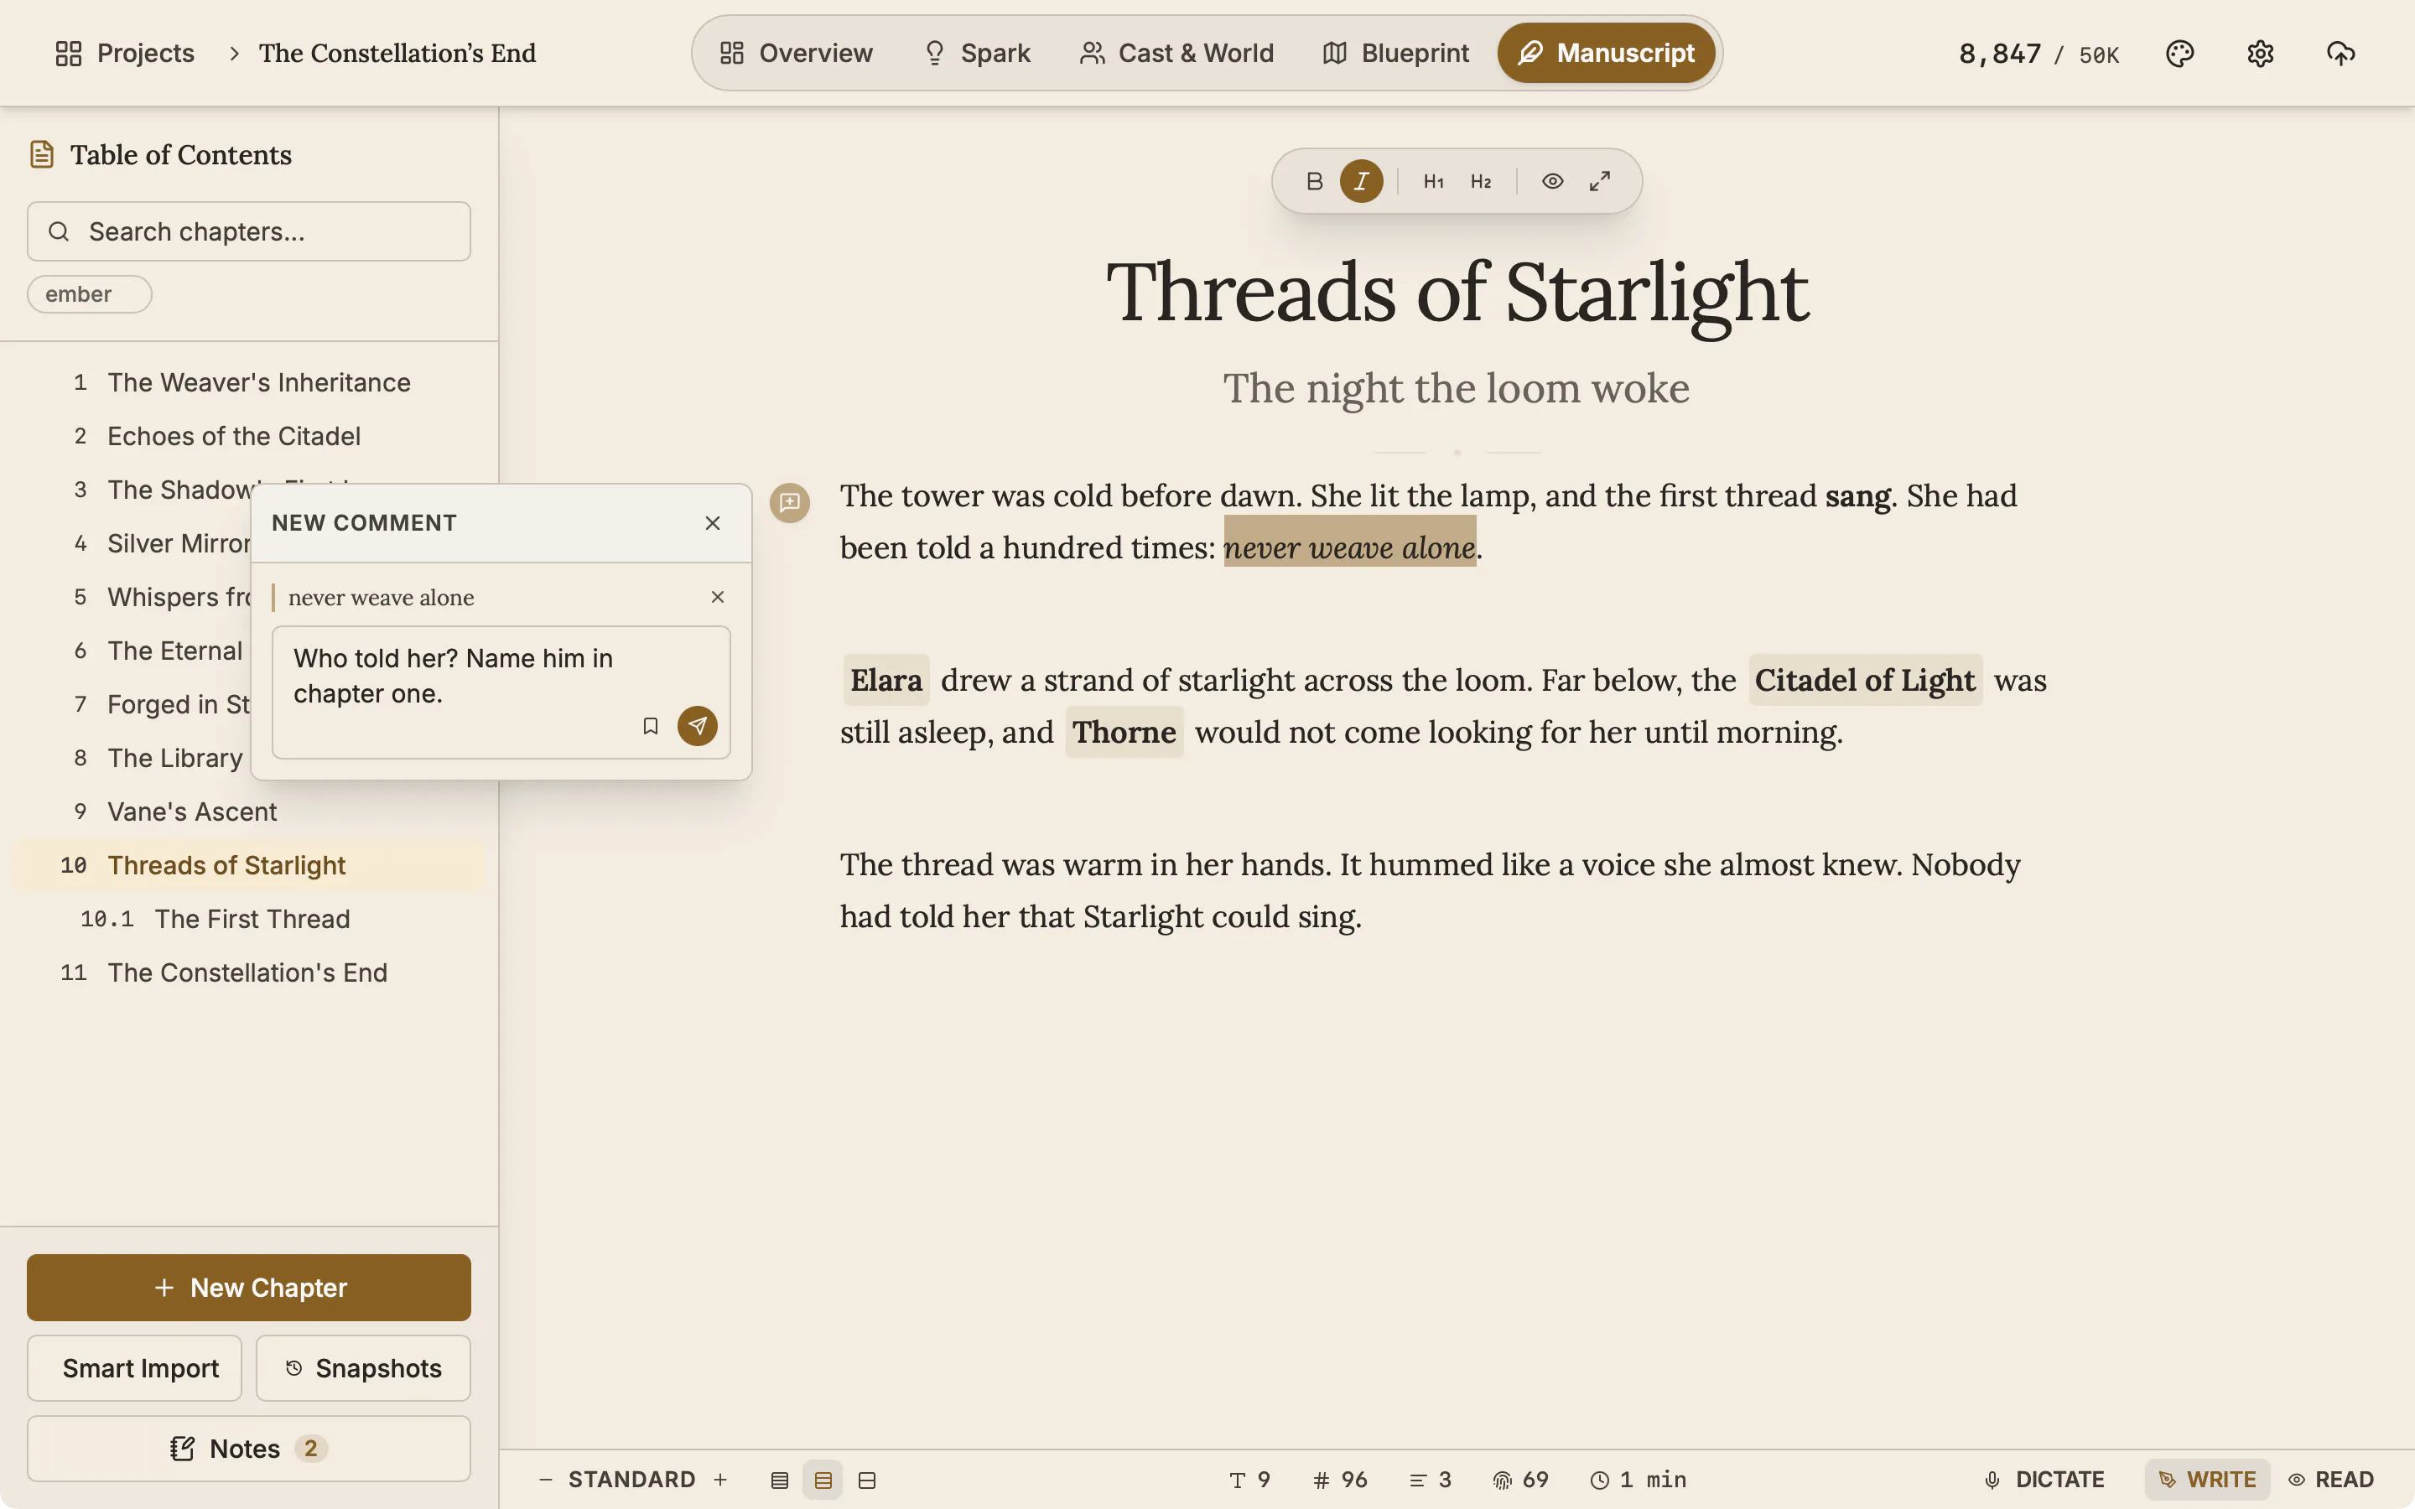Decrease text size with minus button

[546, 1480]
